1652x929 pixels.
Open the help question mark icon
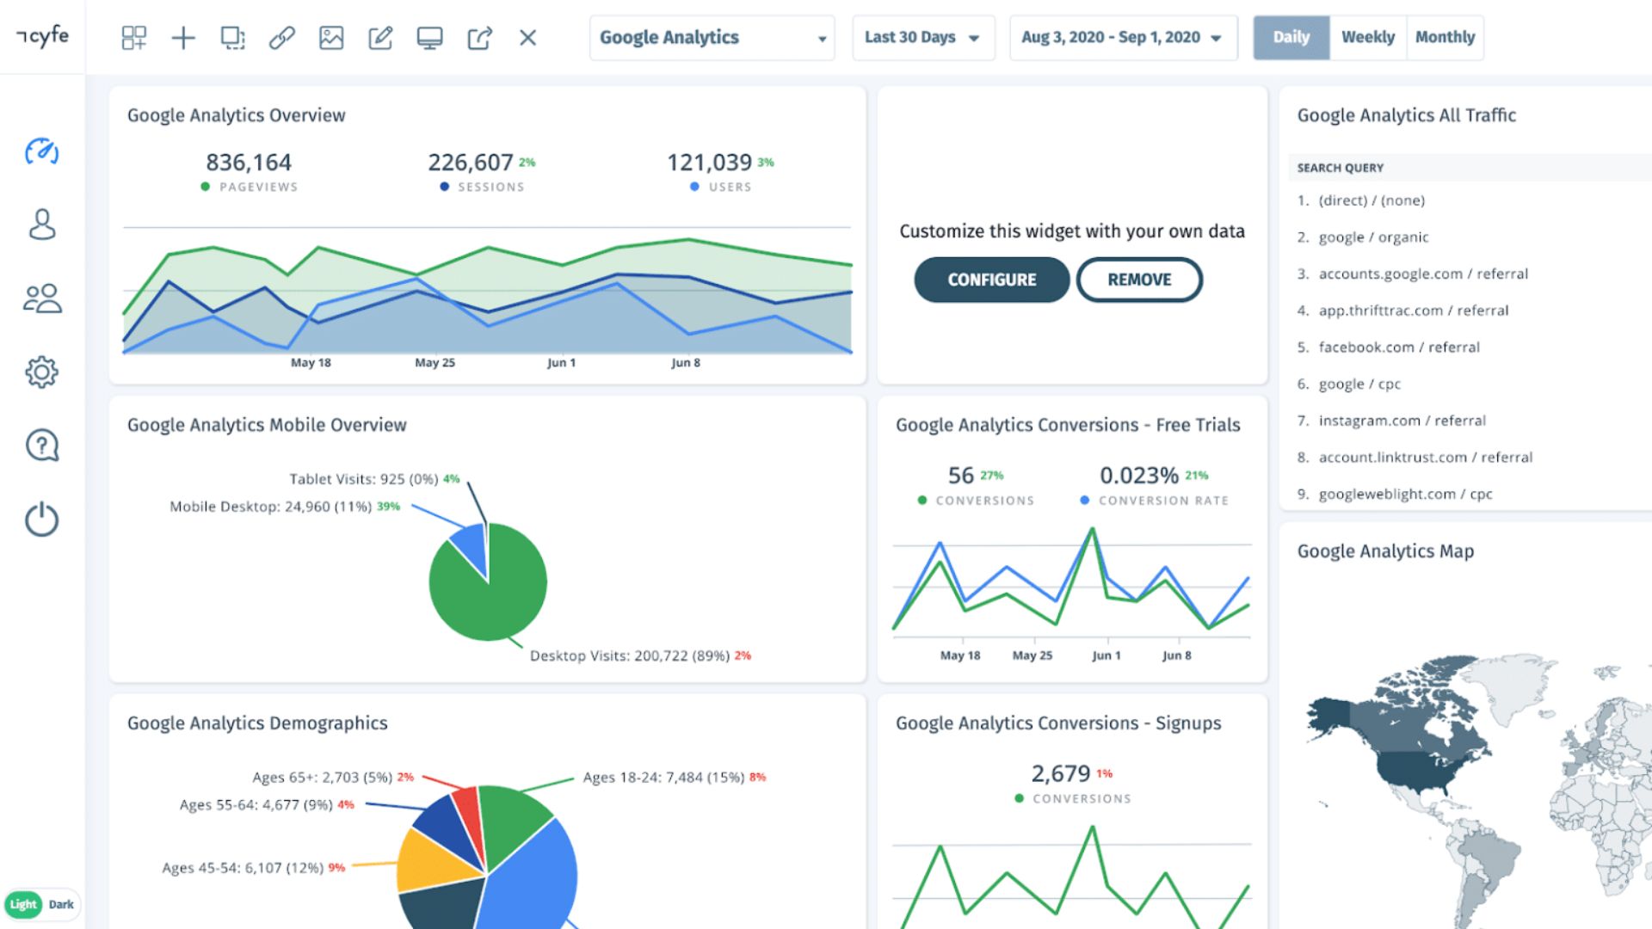[x=41, y=445]
